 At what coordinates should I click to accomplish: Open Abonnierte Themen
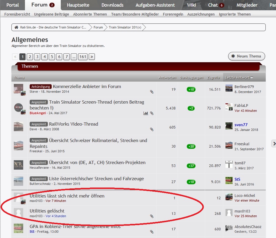[x=90, y=14]
